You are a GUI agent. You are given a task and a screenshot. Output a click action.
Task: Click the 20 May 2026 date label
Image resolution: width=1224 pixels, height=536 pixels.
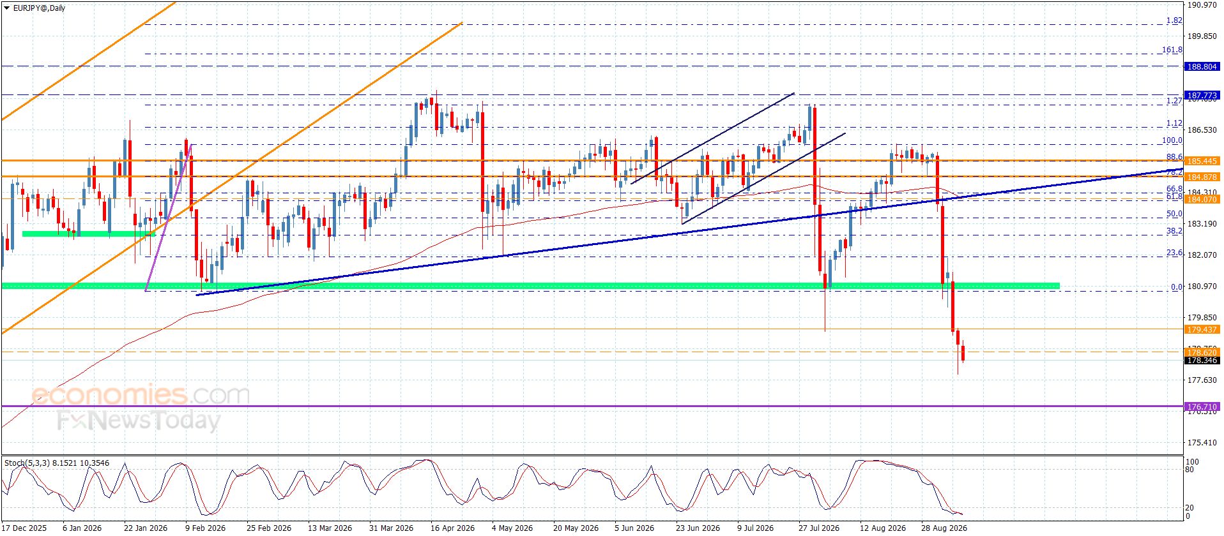pos(576,528)
